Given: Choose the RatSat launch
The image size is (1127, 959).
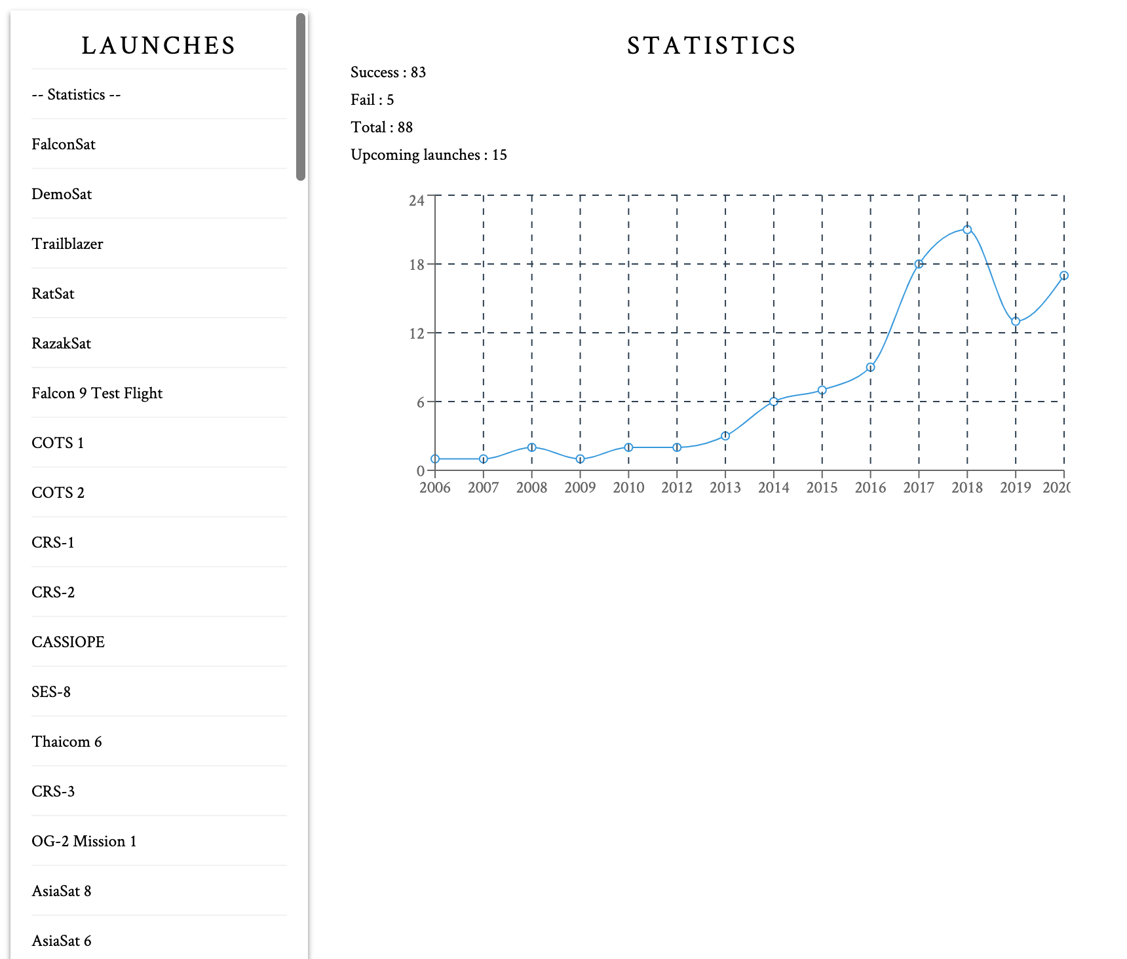Looking at the screenshot, I should coord(159,293).
